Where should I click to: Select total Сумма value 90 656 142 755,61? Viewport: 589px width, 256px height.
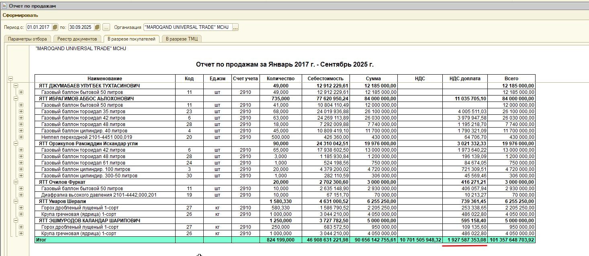coord(374,240)
